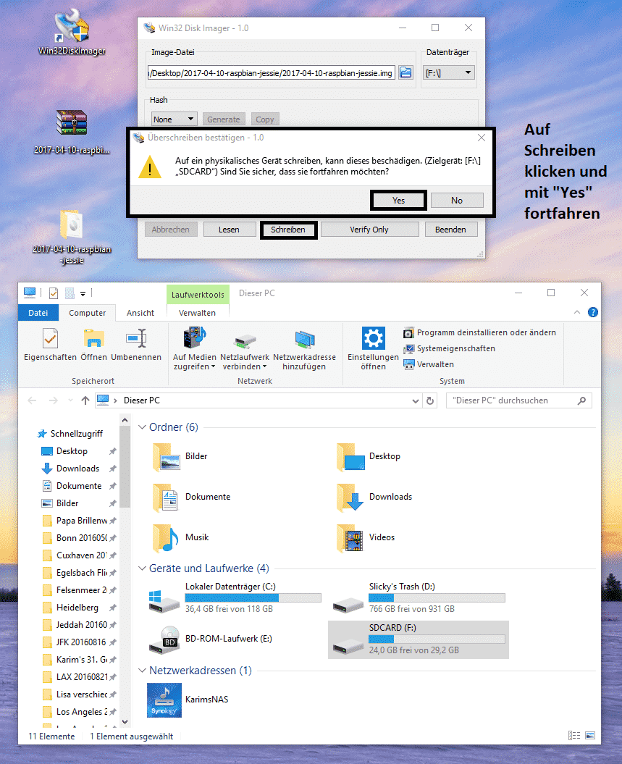Click the Schreiben button
This screenshot has width=622, height=764.
[x=288, y=230]
